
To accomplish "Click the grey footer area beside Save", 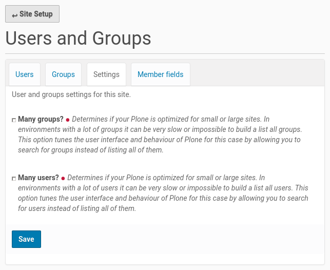I will [180, 239].
